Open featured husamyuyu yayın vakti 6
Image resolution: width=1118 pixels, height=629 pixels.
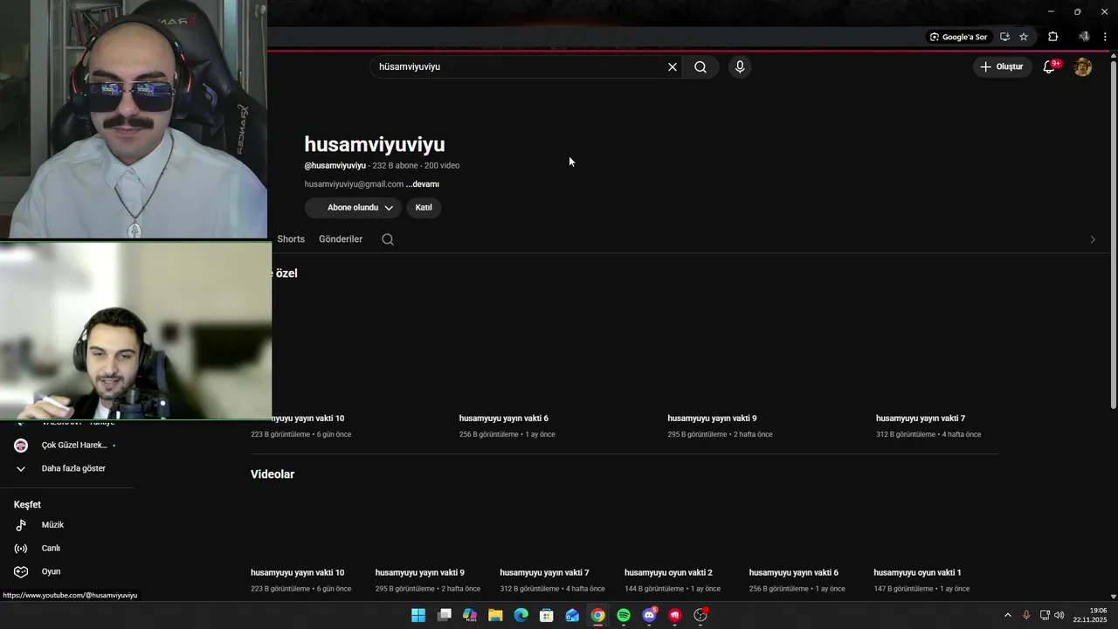point(504,418)
